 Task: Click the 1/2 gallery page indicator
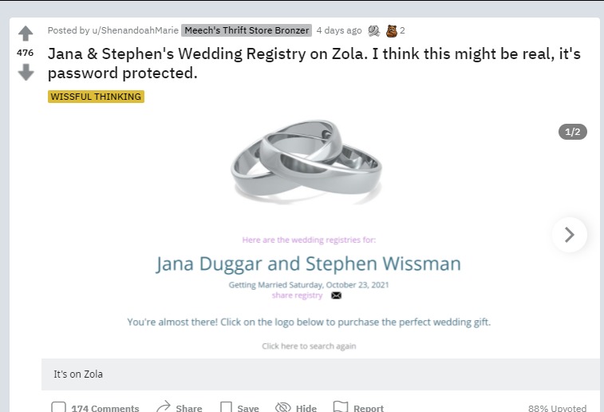pos(572,132)
